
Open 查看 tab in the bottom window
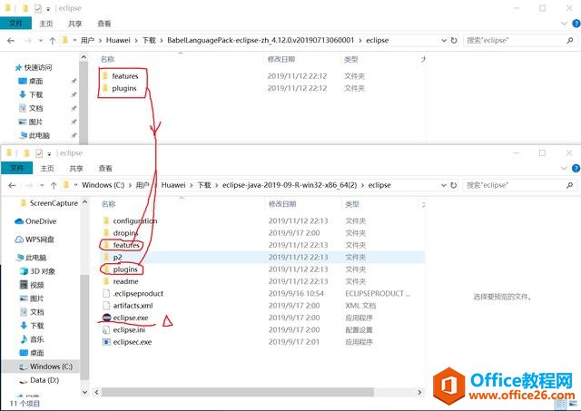point(105,169)
